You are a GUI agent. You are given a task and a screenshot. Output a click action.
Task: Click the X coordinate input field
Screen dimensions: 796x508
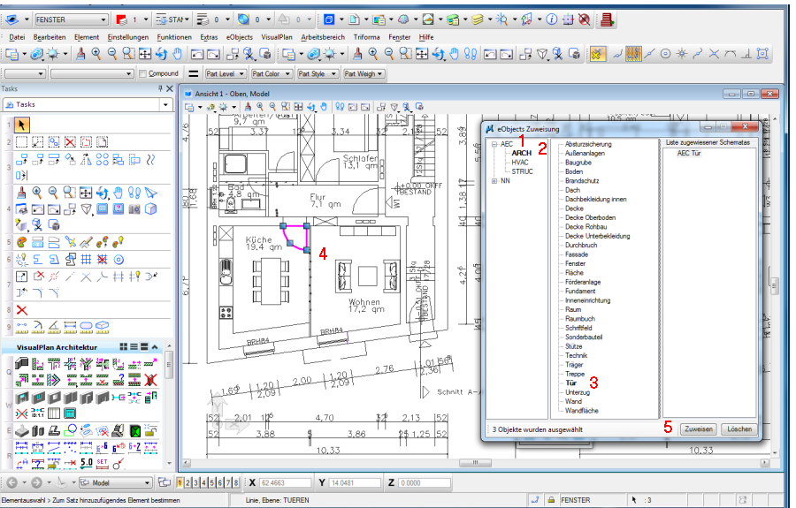pyautogui.click(x=286, y=483)
